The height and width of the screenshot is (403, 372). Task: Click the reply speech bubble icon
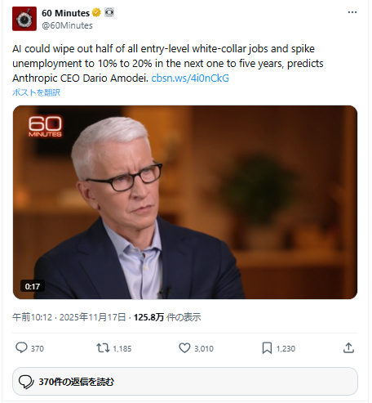[21, 348]
